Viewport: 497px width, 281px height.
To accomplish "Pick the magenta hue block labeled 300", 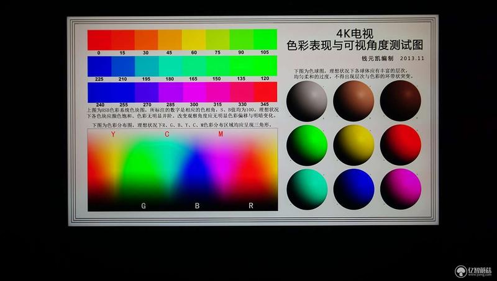I will (194, 92).
